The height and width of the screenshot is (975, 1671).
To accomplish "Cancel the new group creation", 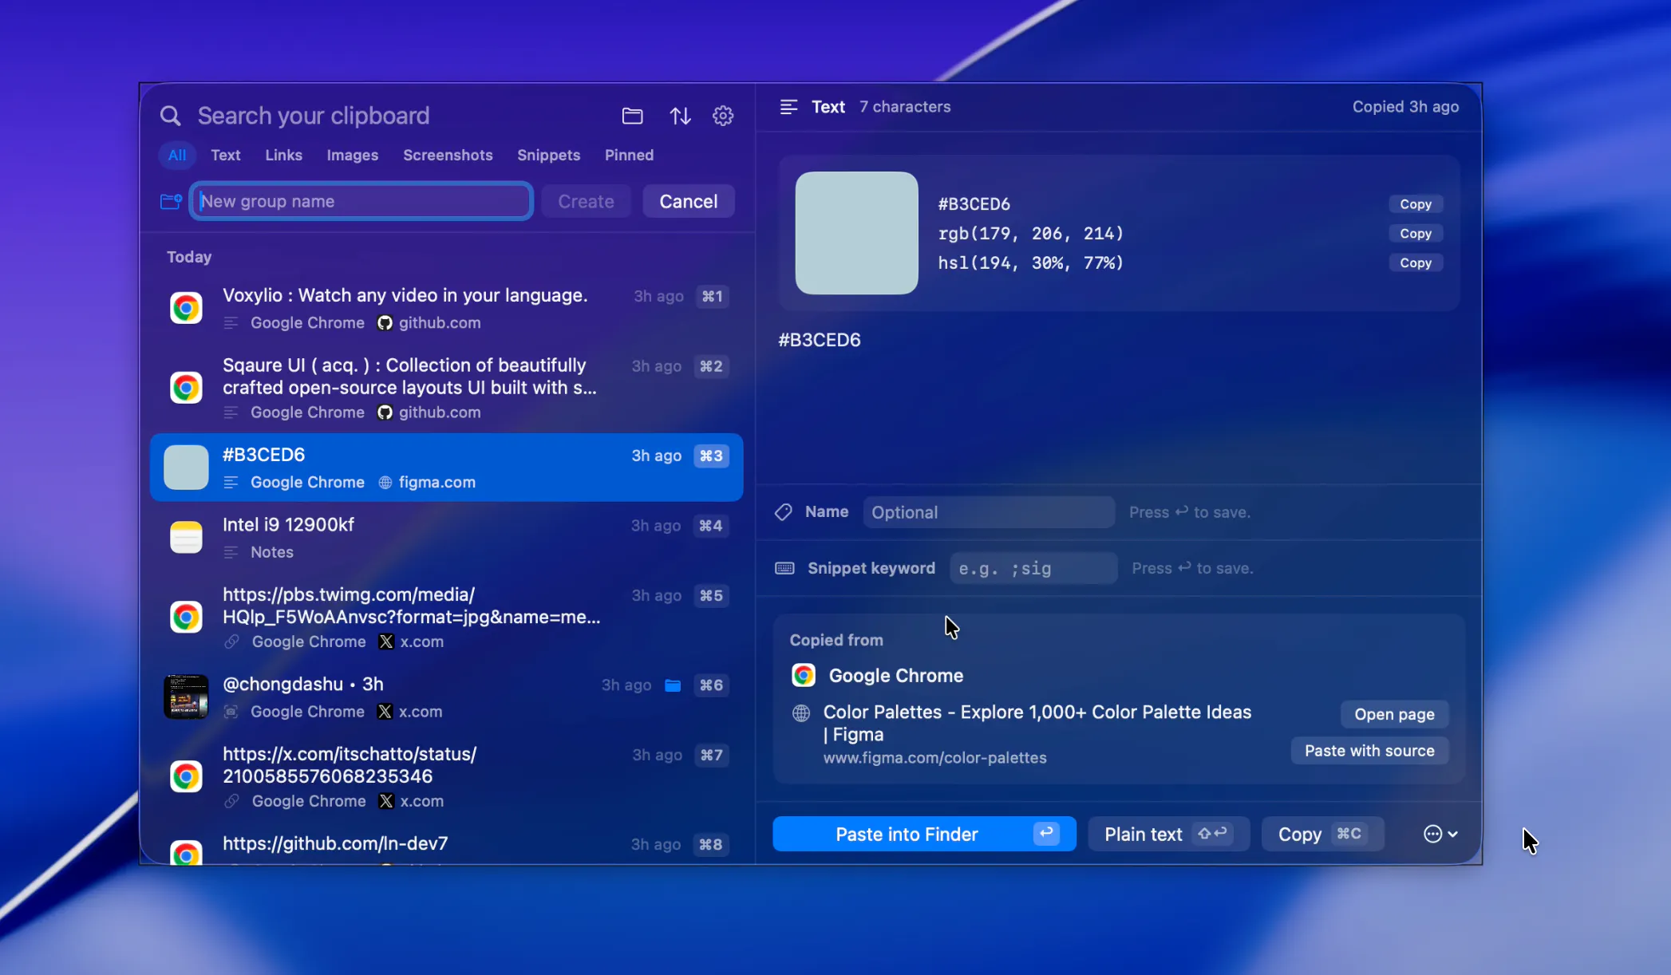I will click(x=688, y=201).
